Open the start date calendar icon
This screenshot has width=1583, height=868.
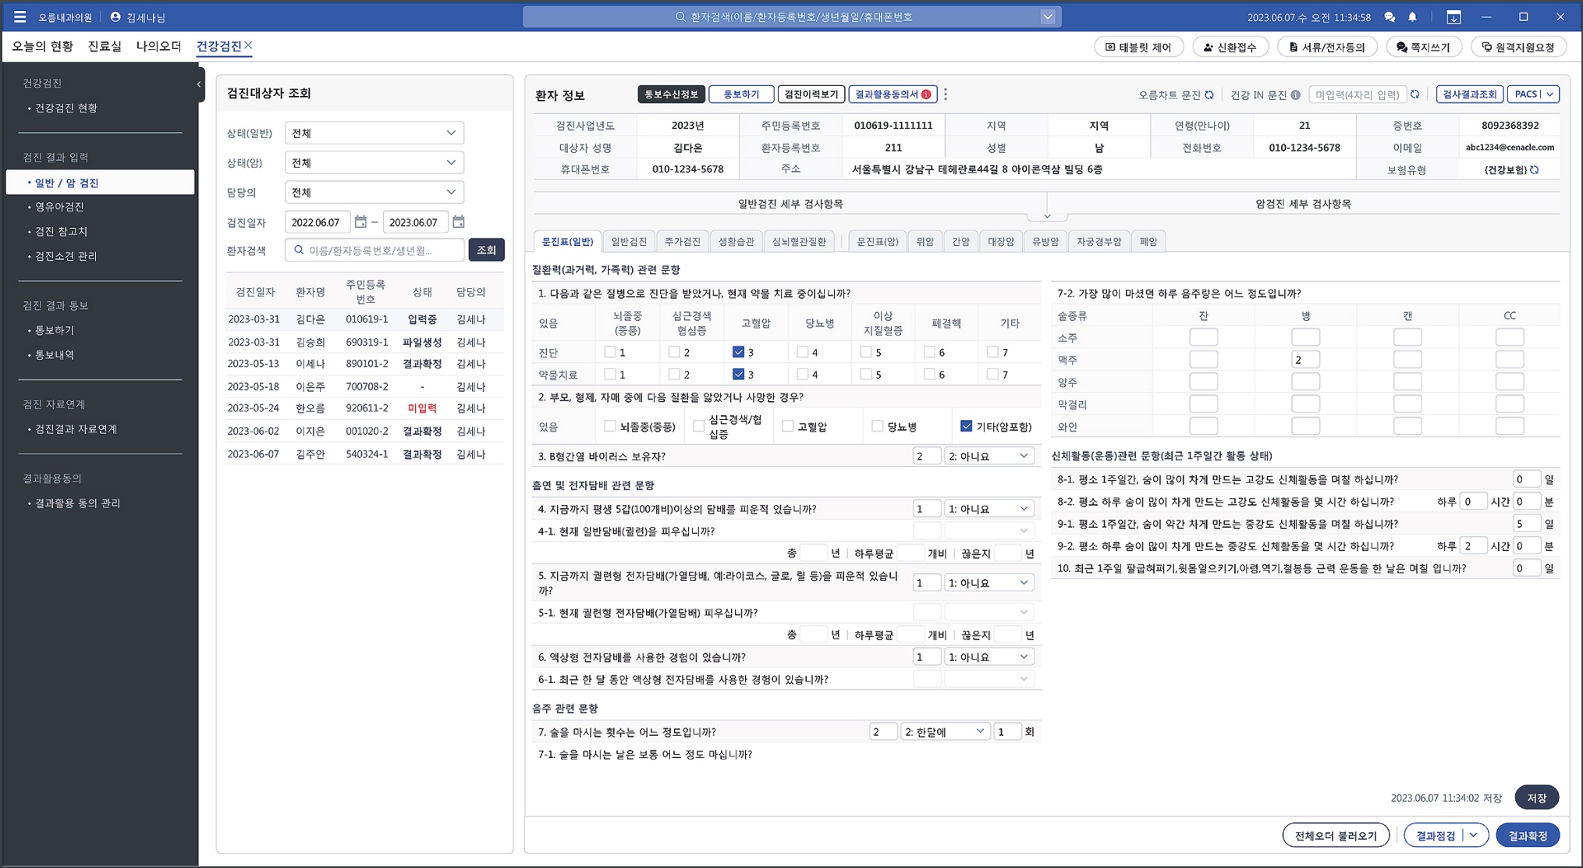[x=360, y=222]
